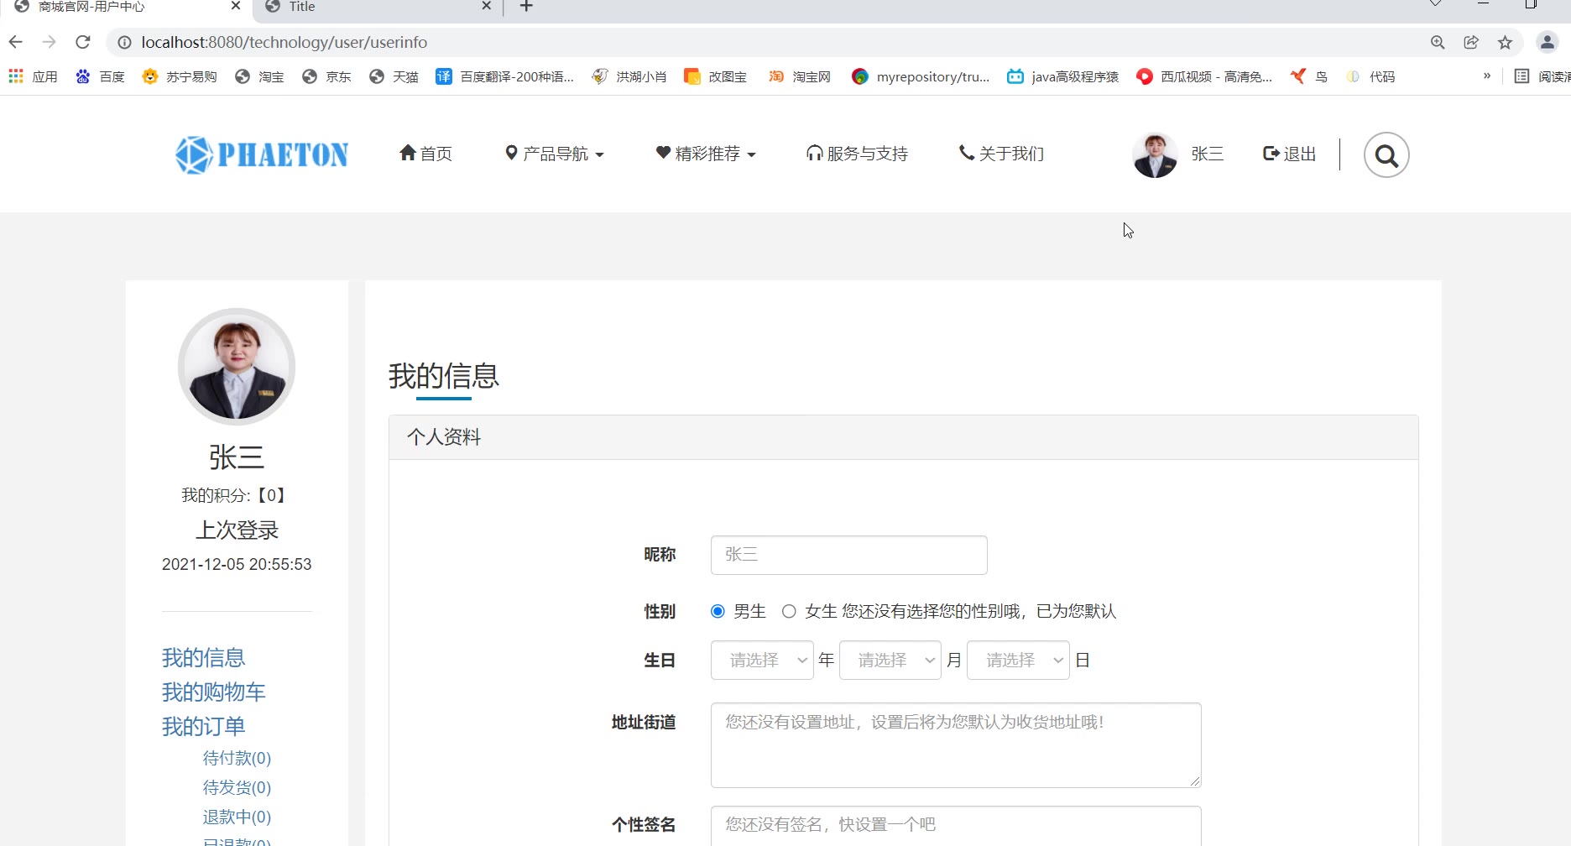This screenshot has height=846, width=1571.
Task: Expand the 产品导航 menu
Action: click(555, 154)
